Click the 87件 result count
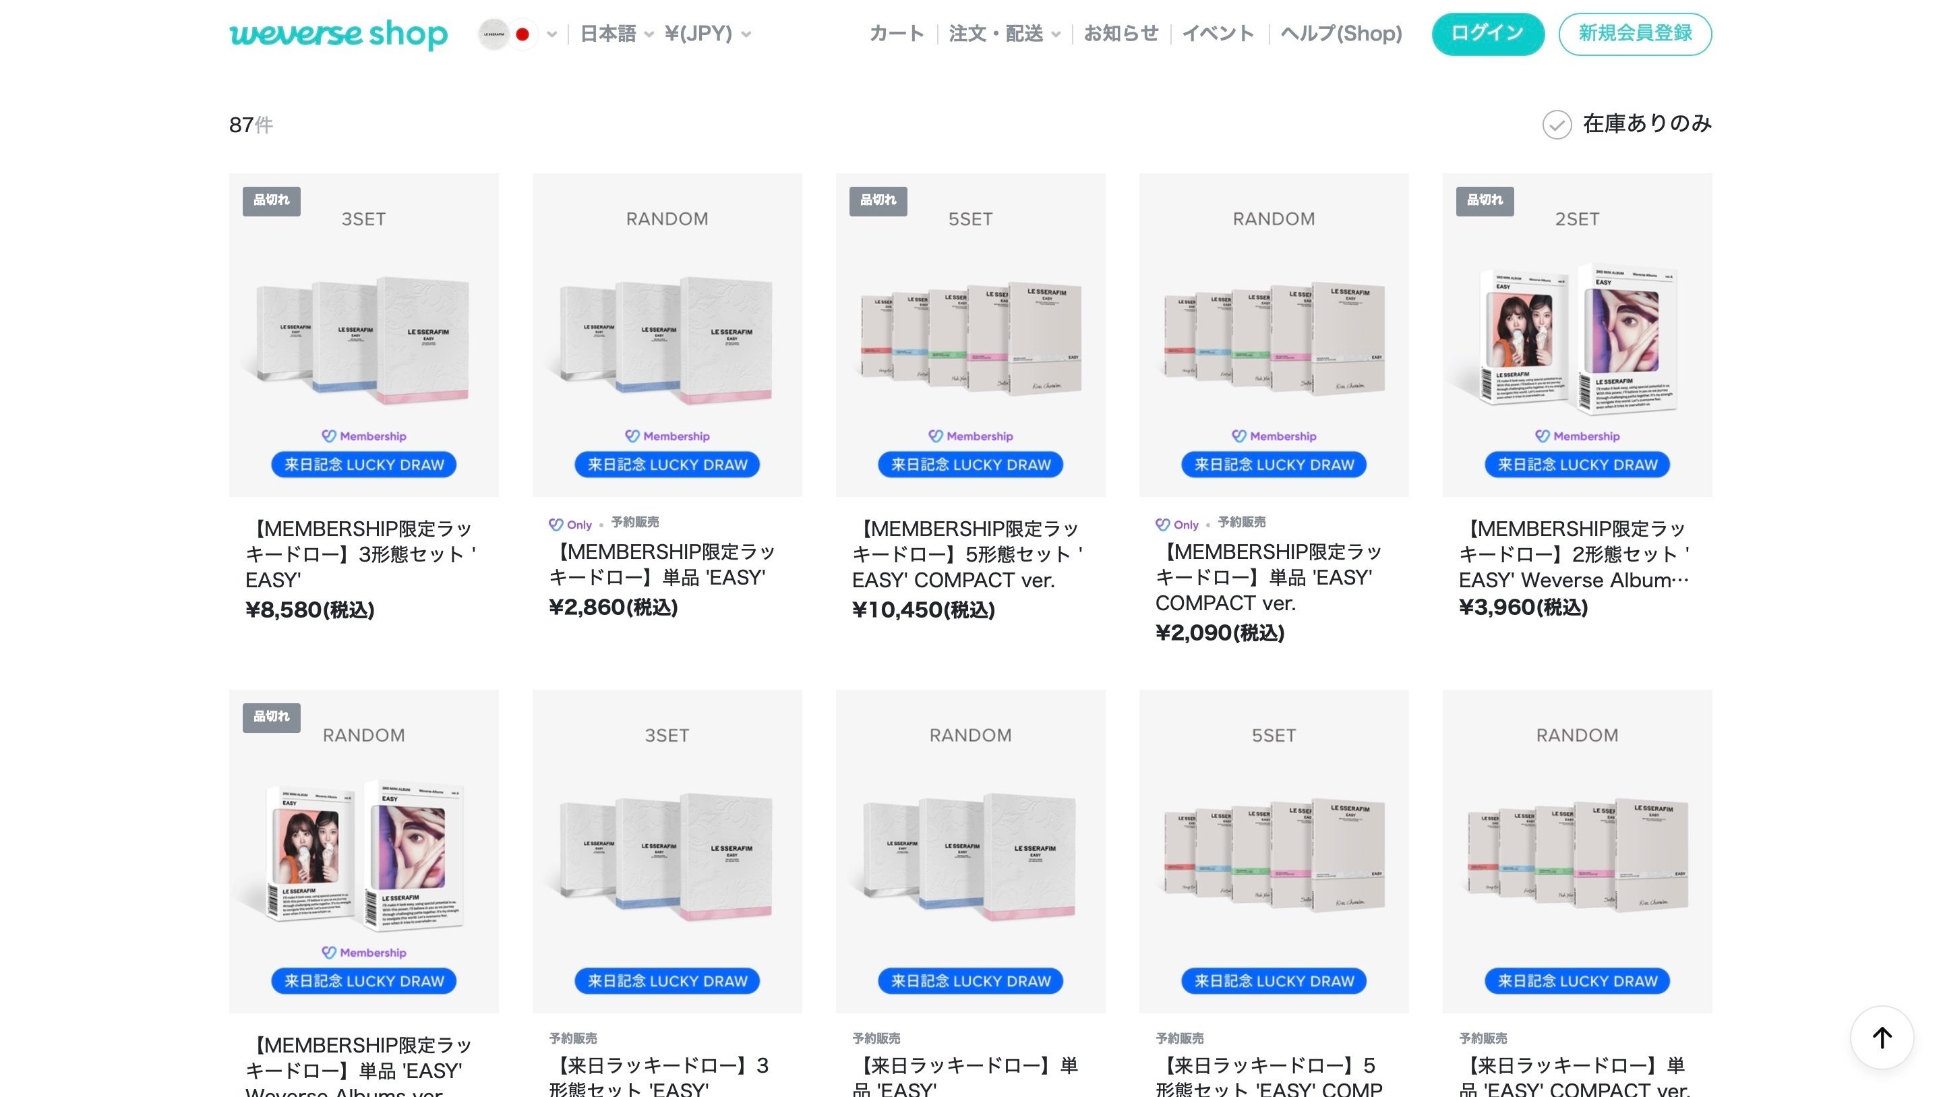This screenshot has width=1941, height=1097. tap(251, 124)
